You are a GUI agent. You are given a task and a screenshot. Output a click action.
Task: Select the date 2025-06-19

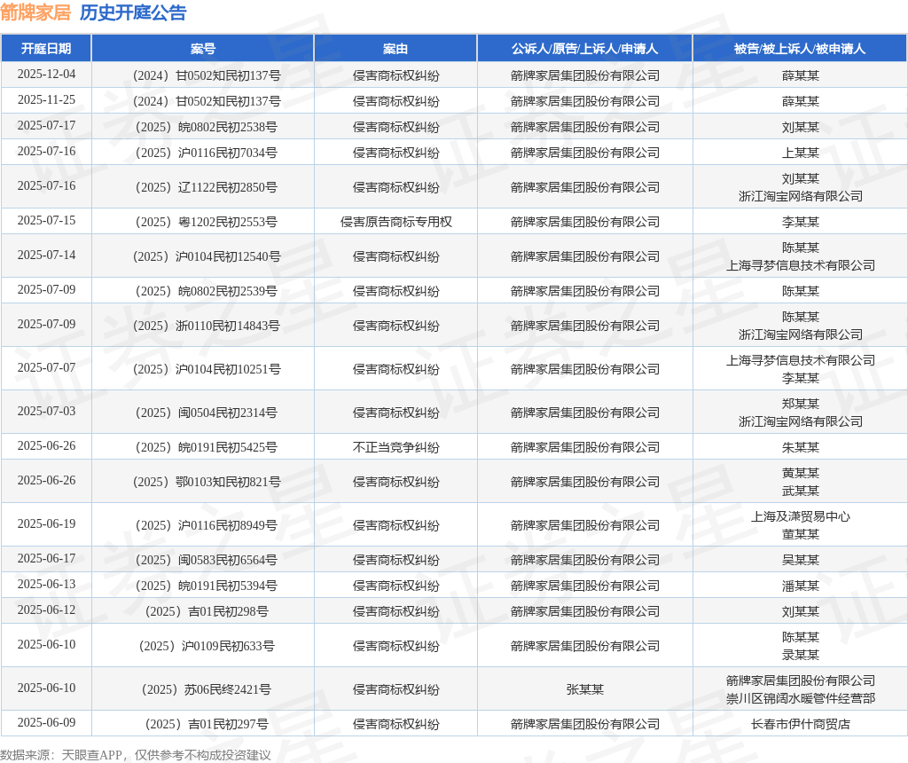[x=46, y=524]
